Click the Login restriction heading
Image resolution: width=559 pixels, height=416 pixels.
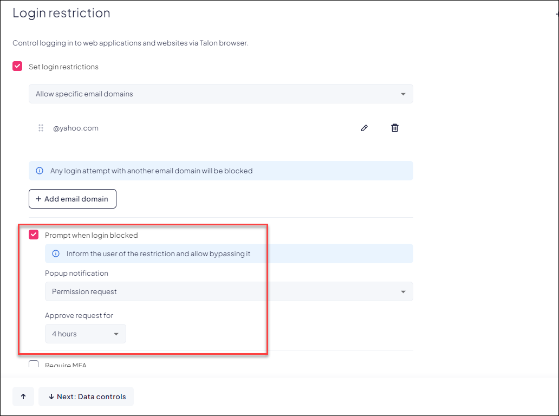61,13
